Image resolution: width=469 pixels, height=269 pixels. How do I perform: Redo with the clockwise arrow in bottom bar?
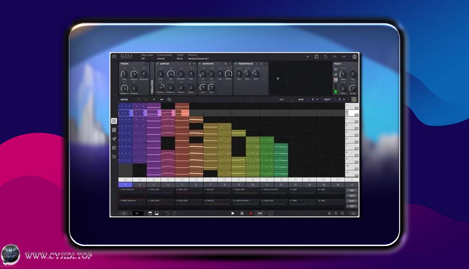[x=175, y=213]
